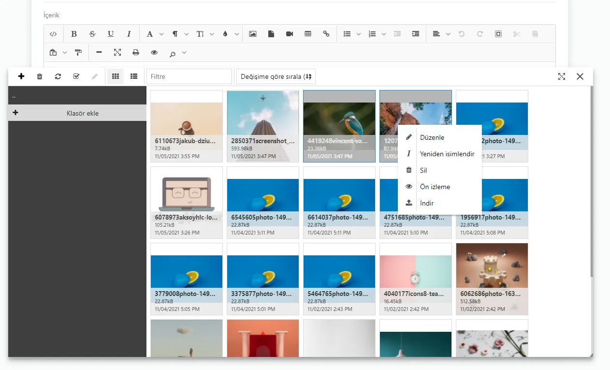
Task: Refresh the file browser list
Action: tap(58, 76)
